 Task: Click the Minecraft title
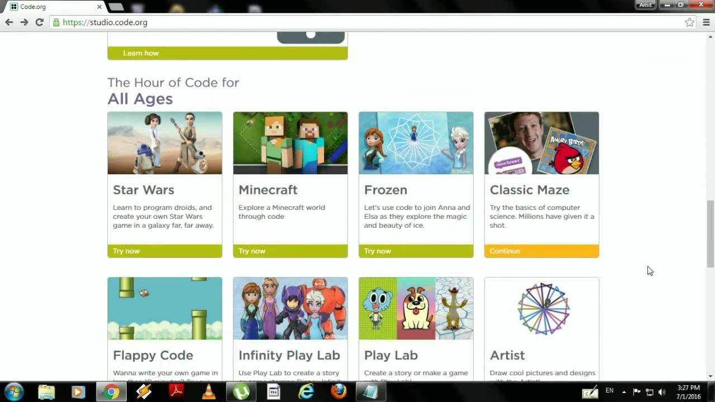[x=268, y=190]
